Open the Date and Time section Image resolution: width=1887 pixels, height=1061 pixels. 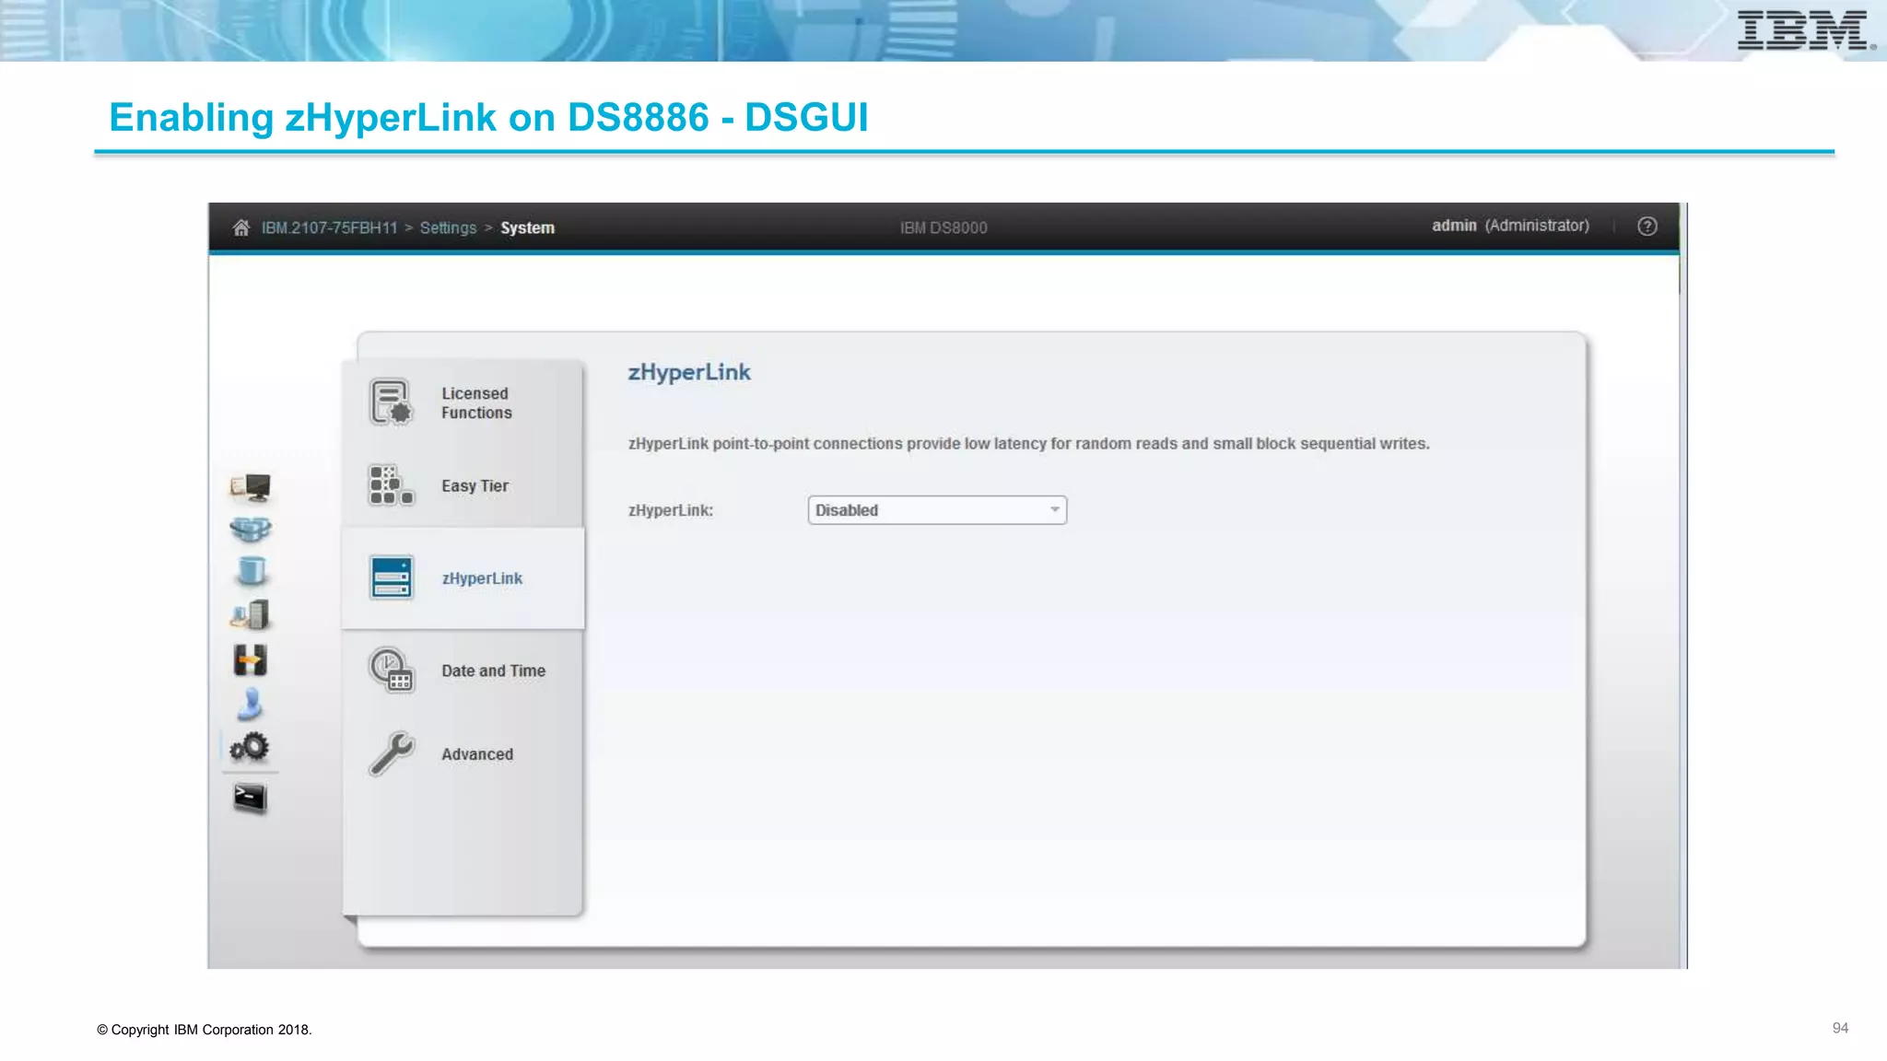point(493,670)
